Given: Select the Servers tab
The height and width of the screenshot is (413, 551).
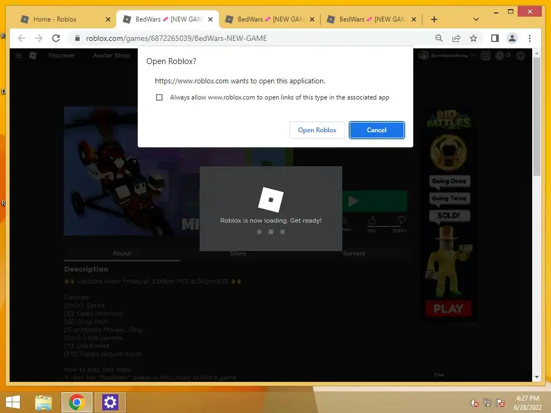Looking at the screenshot, I should pos(354,253).
